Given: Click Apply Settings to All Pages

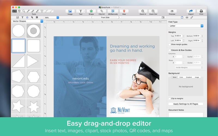Looking at the screenshot, I should tap(186, 104).
